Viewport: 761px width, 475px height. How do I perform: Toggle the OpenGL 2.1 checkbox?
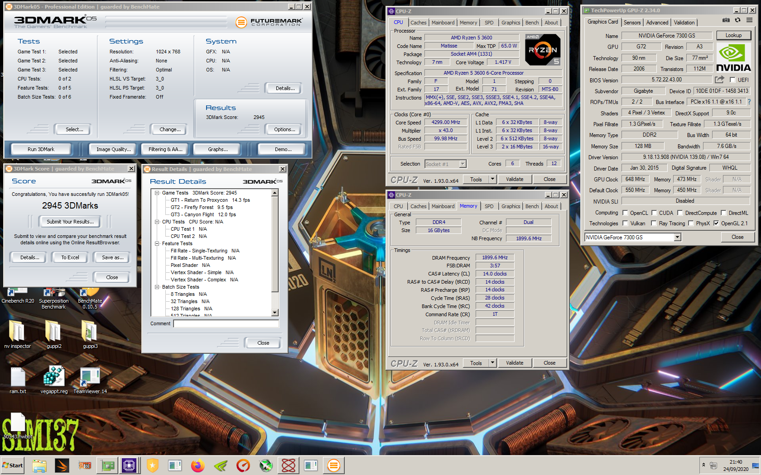[716, 223]
